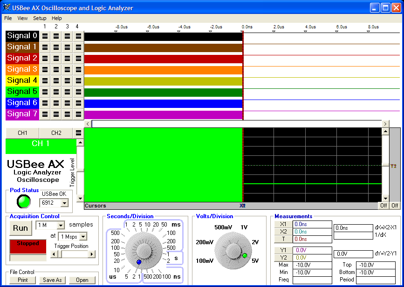The width and height of the screenshot is (404, 287).
Task: Click the blue Seconds/Division knob pointer
Action: coord(139,262)
